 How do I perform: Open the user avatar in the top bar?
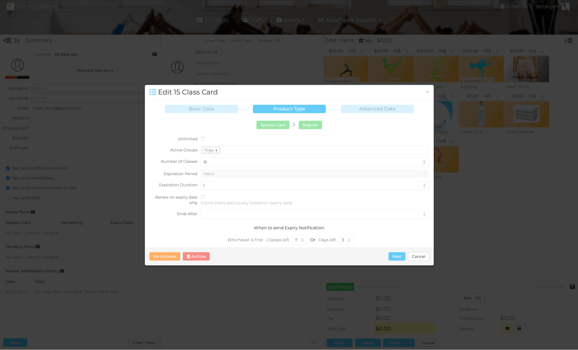(565, 6)
